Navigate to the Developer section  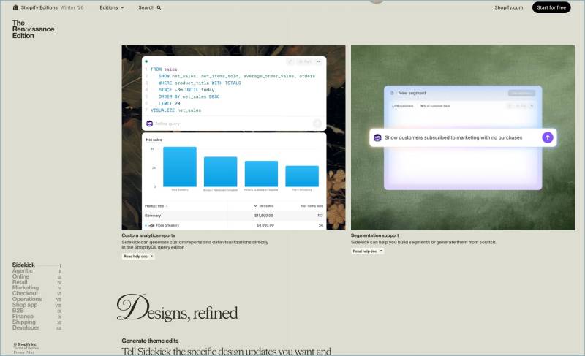pos(26,327)
